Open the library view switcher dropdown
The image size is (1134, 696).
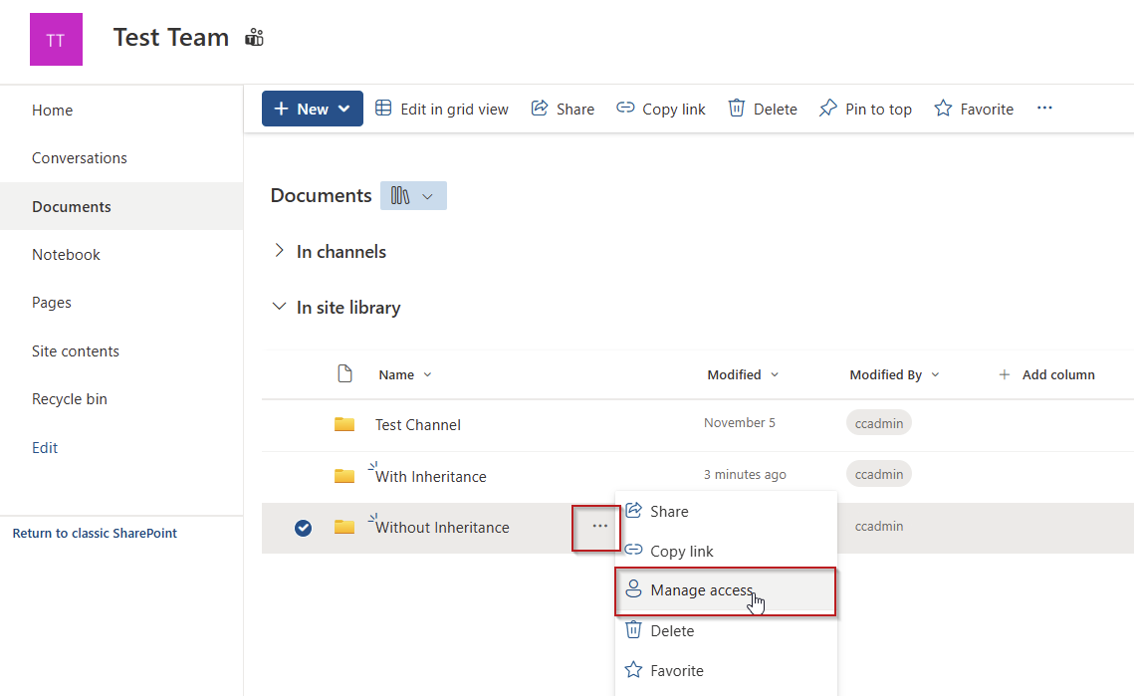pyautogui.click(x=413, y=196)
